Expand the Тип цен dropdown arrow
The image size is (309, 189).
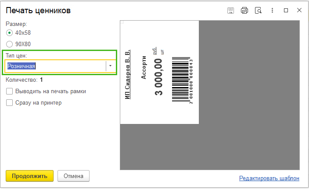coord(110,66)
